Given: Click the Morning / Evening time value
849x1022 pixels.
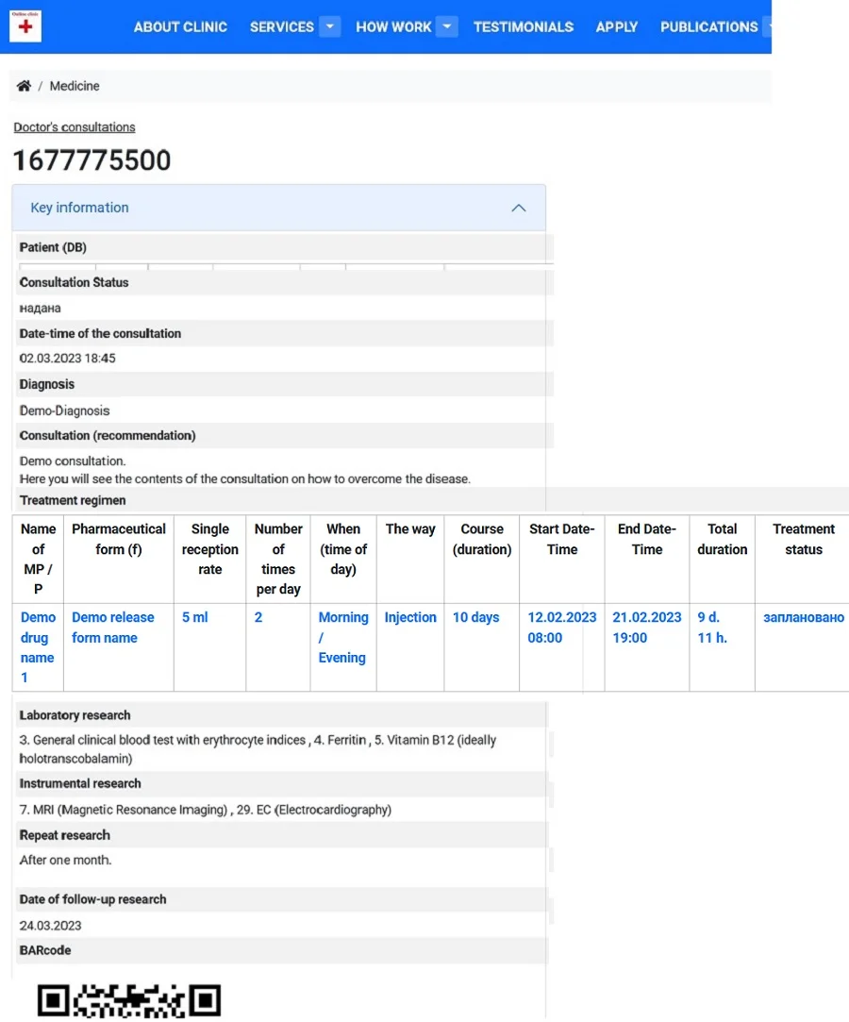Looking at the screenshot, I should [x=343, y=637].
